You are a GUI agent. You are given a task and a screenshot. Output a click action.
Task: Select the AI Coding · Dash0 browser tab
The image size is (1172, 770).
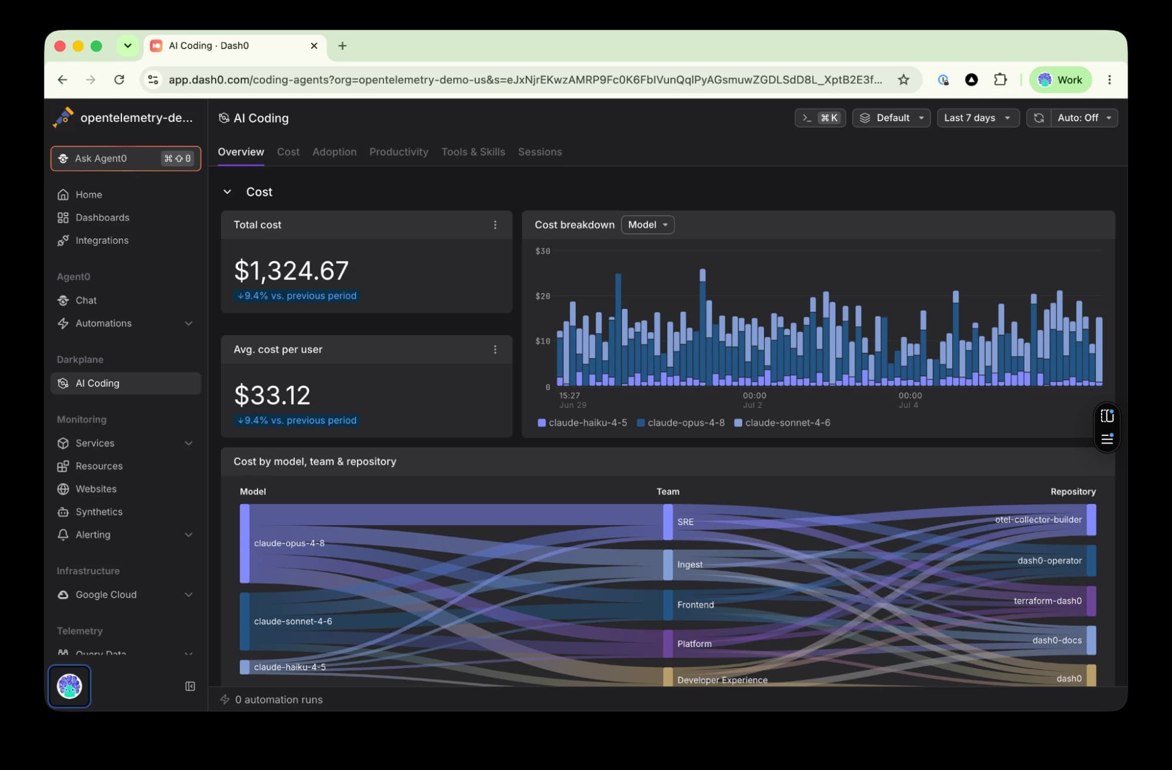click(235, 46)
